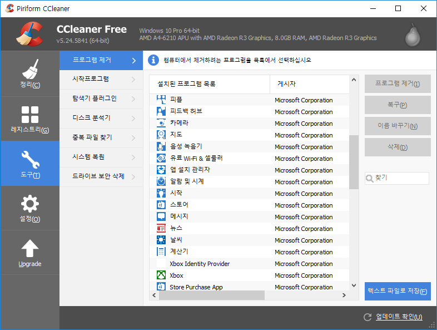The height and width of the screenshot is (330, 437).
Task: Sort by 설치된 프로그램 목록 column header
Action: pos(210,84)
